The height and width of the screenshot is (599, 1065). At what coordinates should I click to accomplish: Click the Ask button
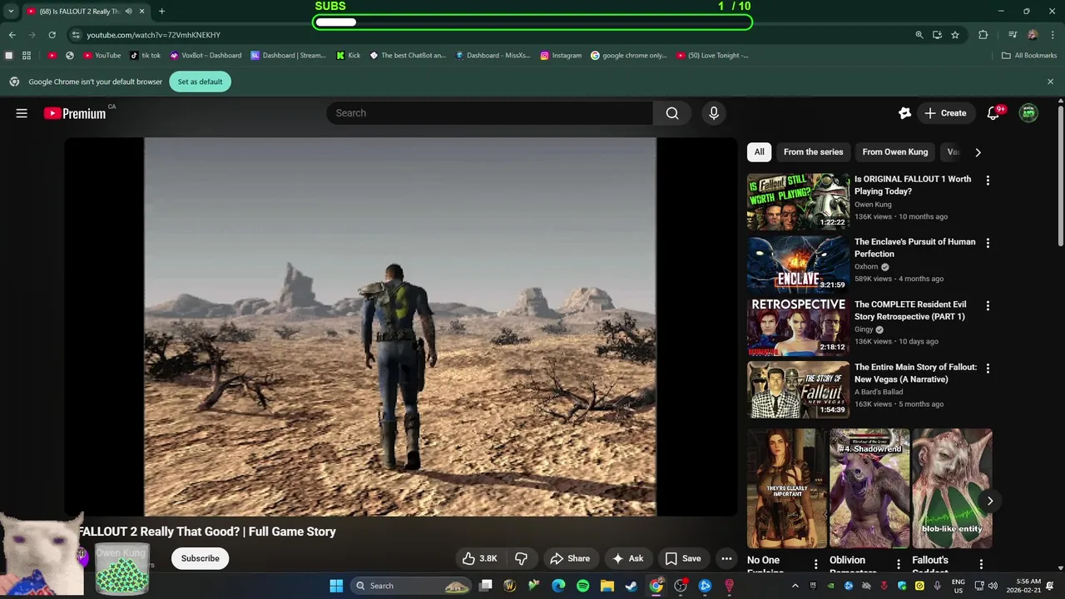pyautogui.click(x=627, y=558)
